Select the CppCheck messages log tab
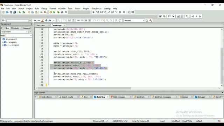Viewport: 224px width, 126px height. (x=162, y=97)
